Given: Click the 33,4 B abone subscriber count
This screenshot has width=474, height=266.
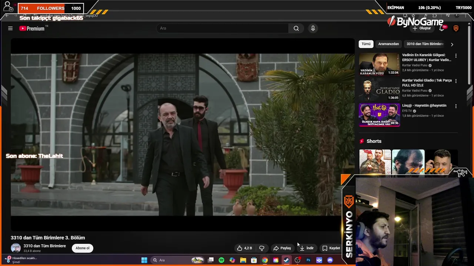Looking at the screenshot, I should click(x=32, y=251).
